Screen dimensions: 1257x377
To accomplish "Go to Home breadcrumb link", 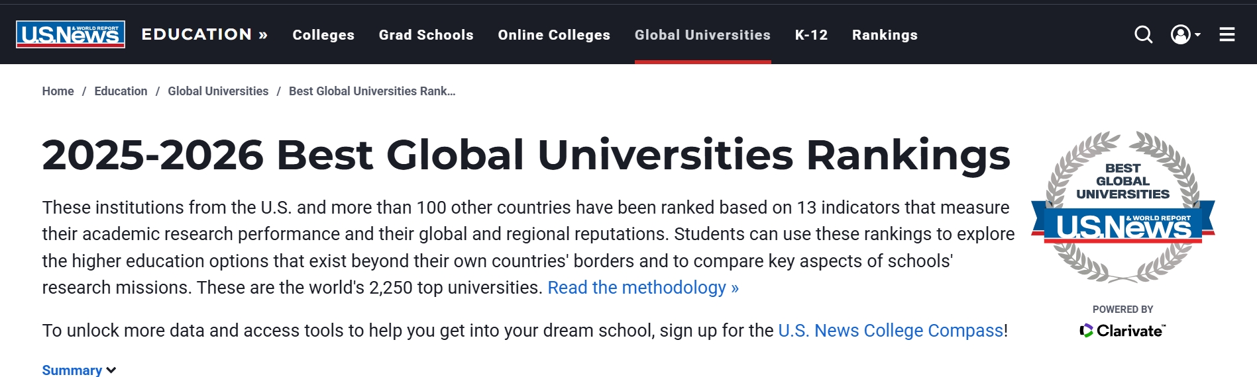I will [58, 91].
